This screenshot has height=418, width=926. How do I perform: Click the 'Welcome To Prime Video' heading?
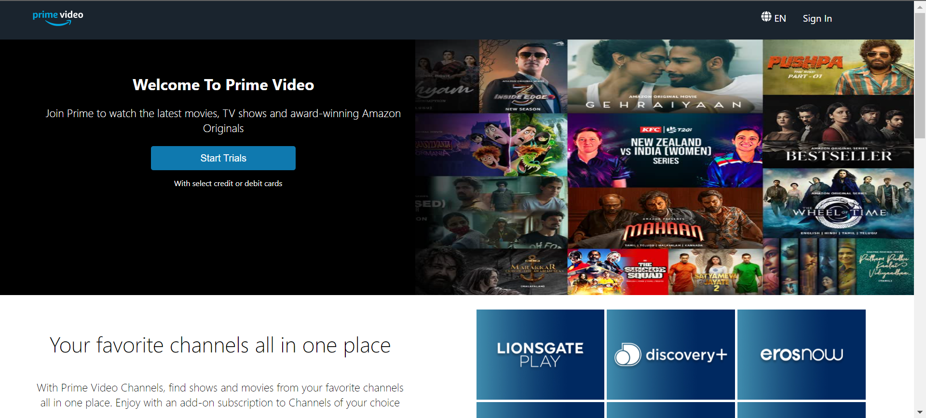click(x=223, y=85)
